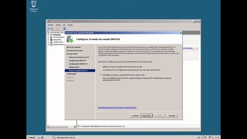Image resolution: width=247 pixels, height=139 pixels.
Task: Click the Back arrow in Server Manager toolbar
Action: (49, 29)
